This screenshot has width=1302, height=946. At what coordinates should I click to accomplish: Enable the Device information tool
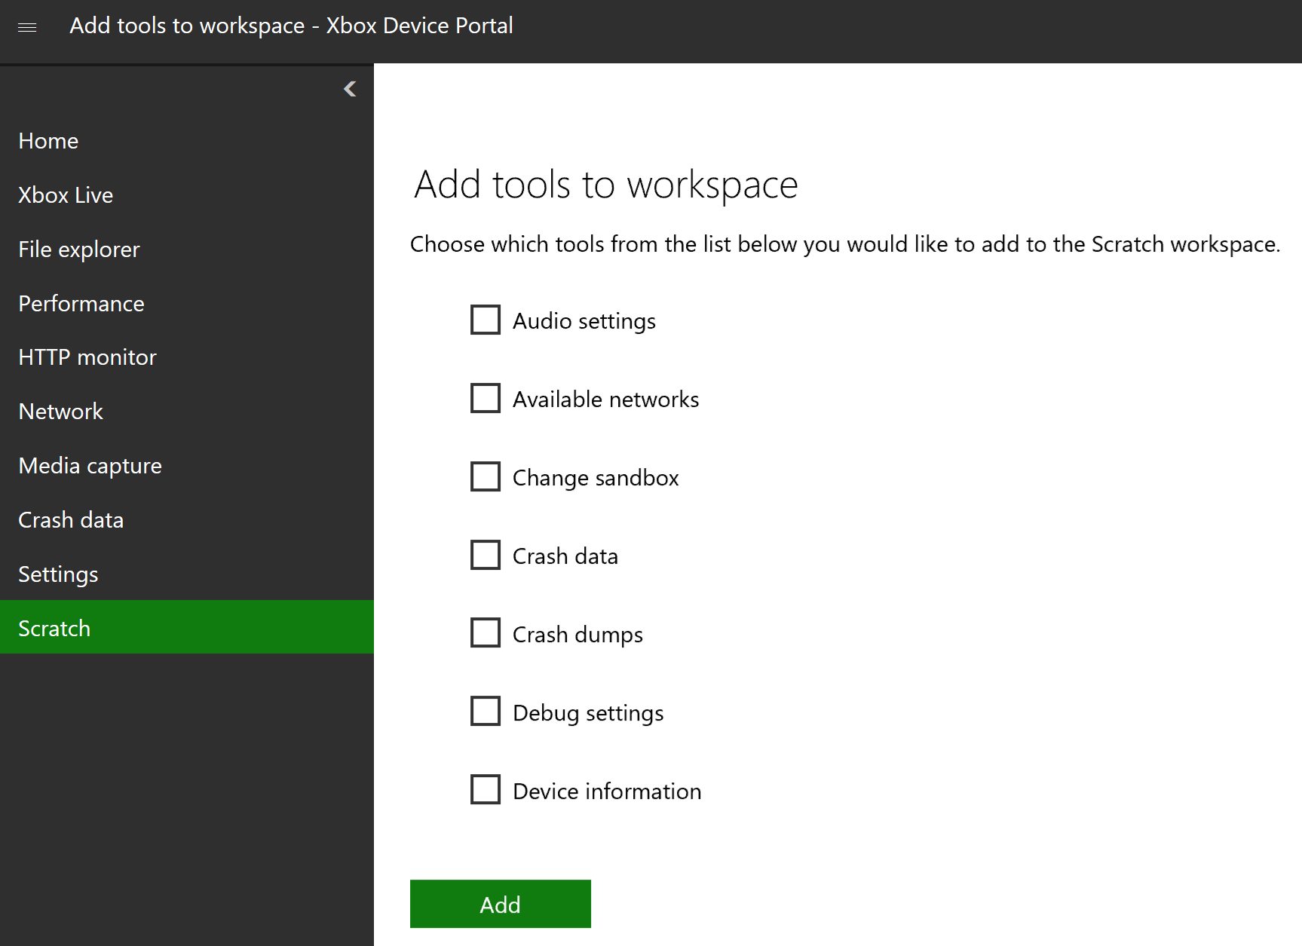click(485, 789)
